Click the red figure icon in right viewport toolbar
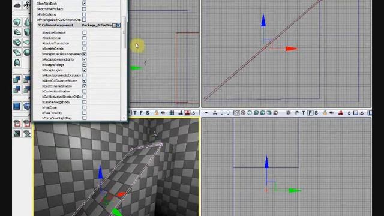Screen dimensions: 384x216 pos(340,113)
